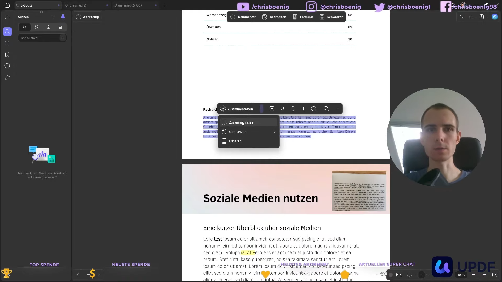This screenshot has width=502, height=282.
Task: Open the 100% zoom level dropdown
Action: [x=461, y=275]
